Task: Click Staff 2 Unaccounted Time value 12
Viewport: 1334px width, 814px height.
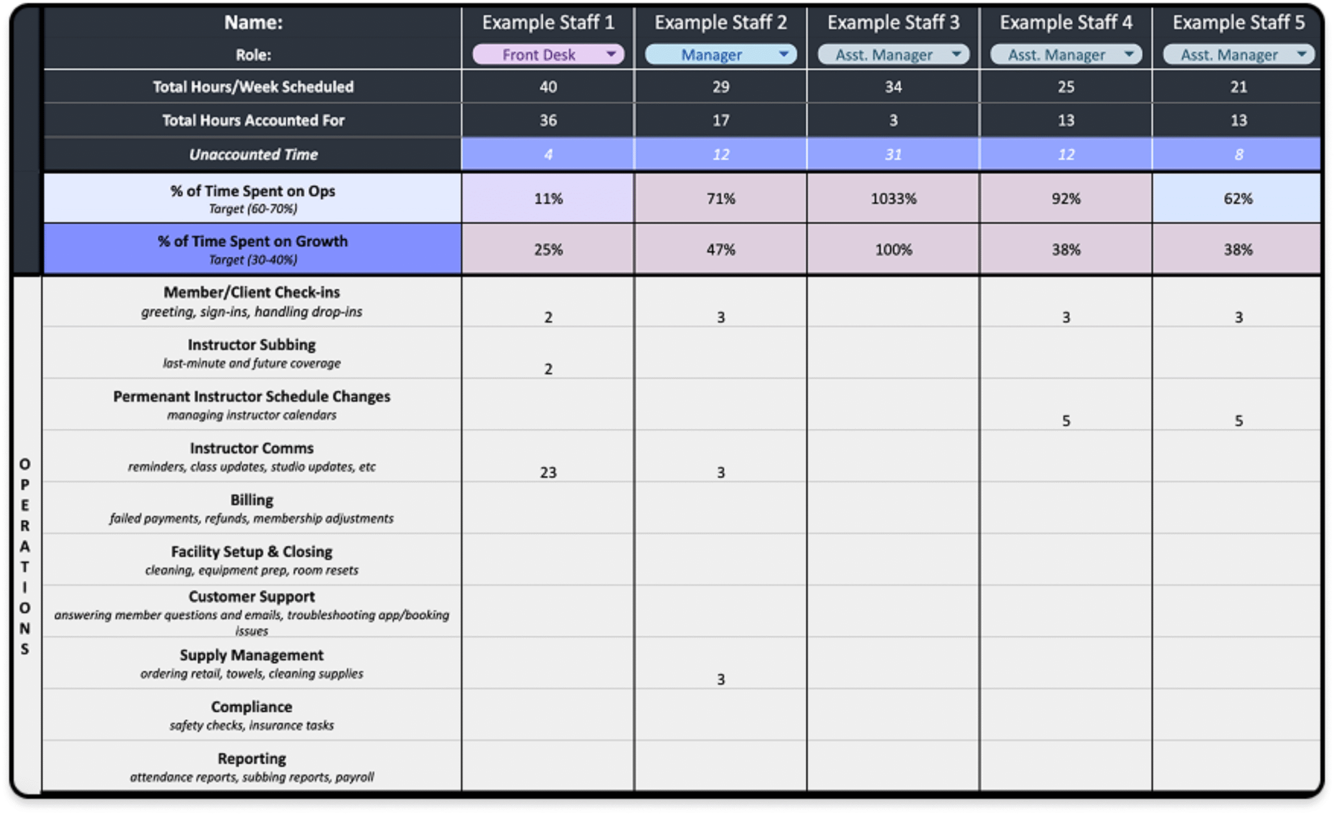Action: click(721, 154)
